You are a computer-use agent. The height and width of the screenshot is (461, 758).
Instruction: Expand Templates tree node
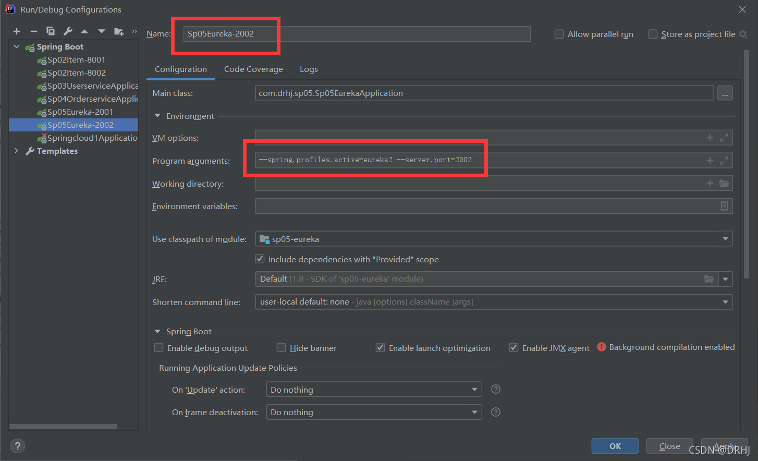click(x=17, y=151)
